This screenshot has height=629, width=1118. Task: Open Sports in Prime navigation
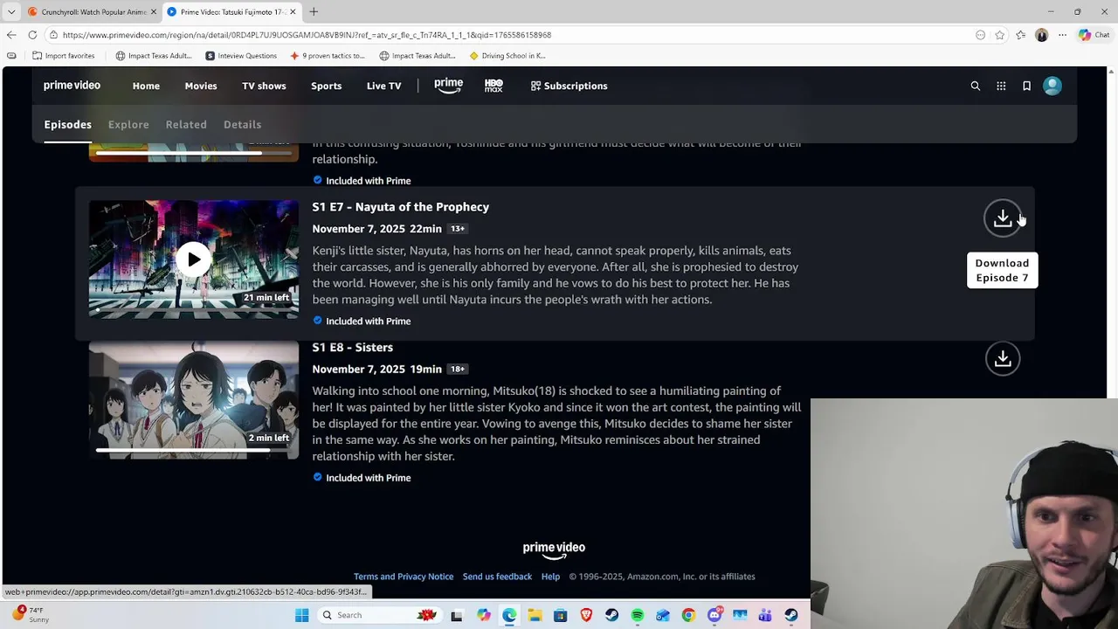pos(327,86)
